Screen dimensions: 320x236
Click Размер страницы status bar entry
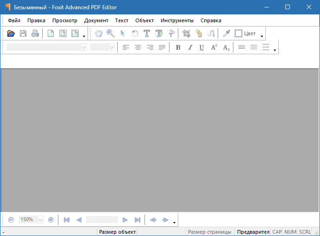click(x=209, y=232)
